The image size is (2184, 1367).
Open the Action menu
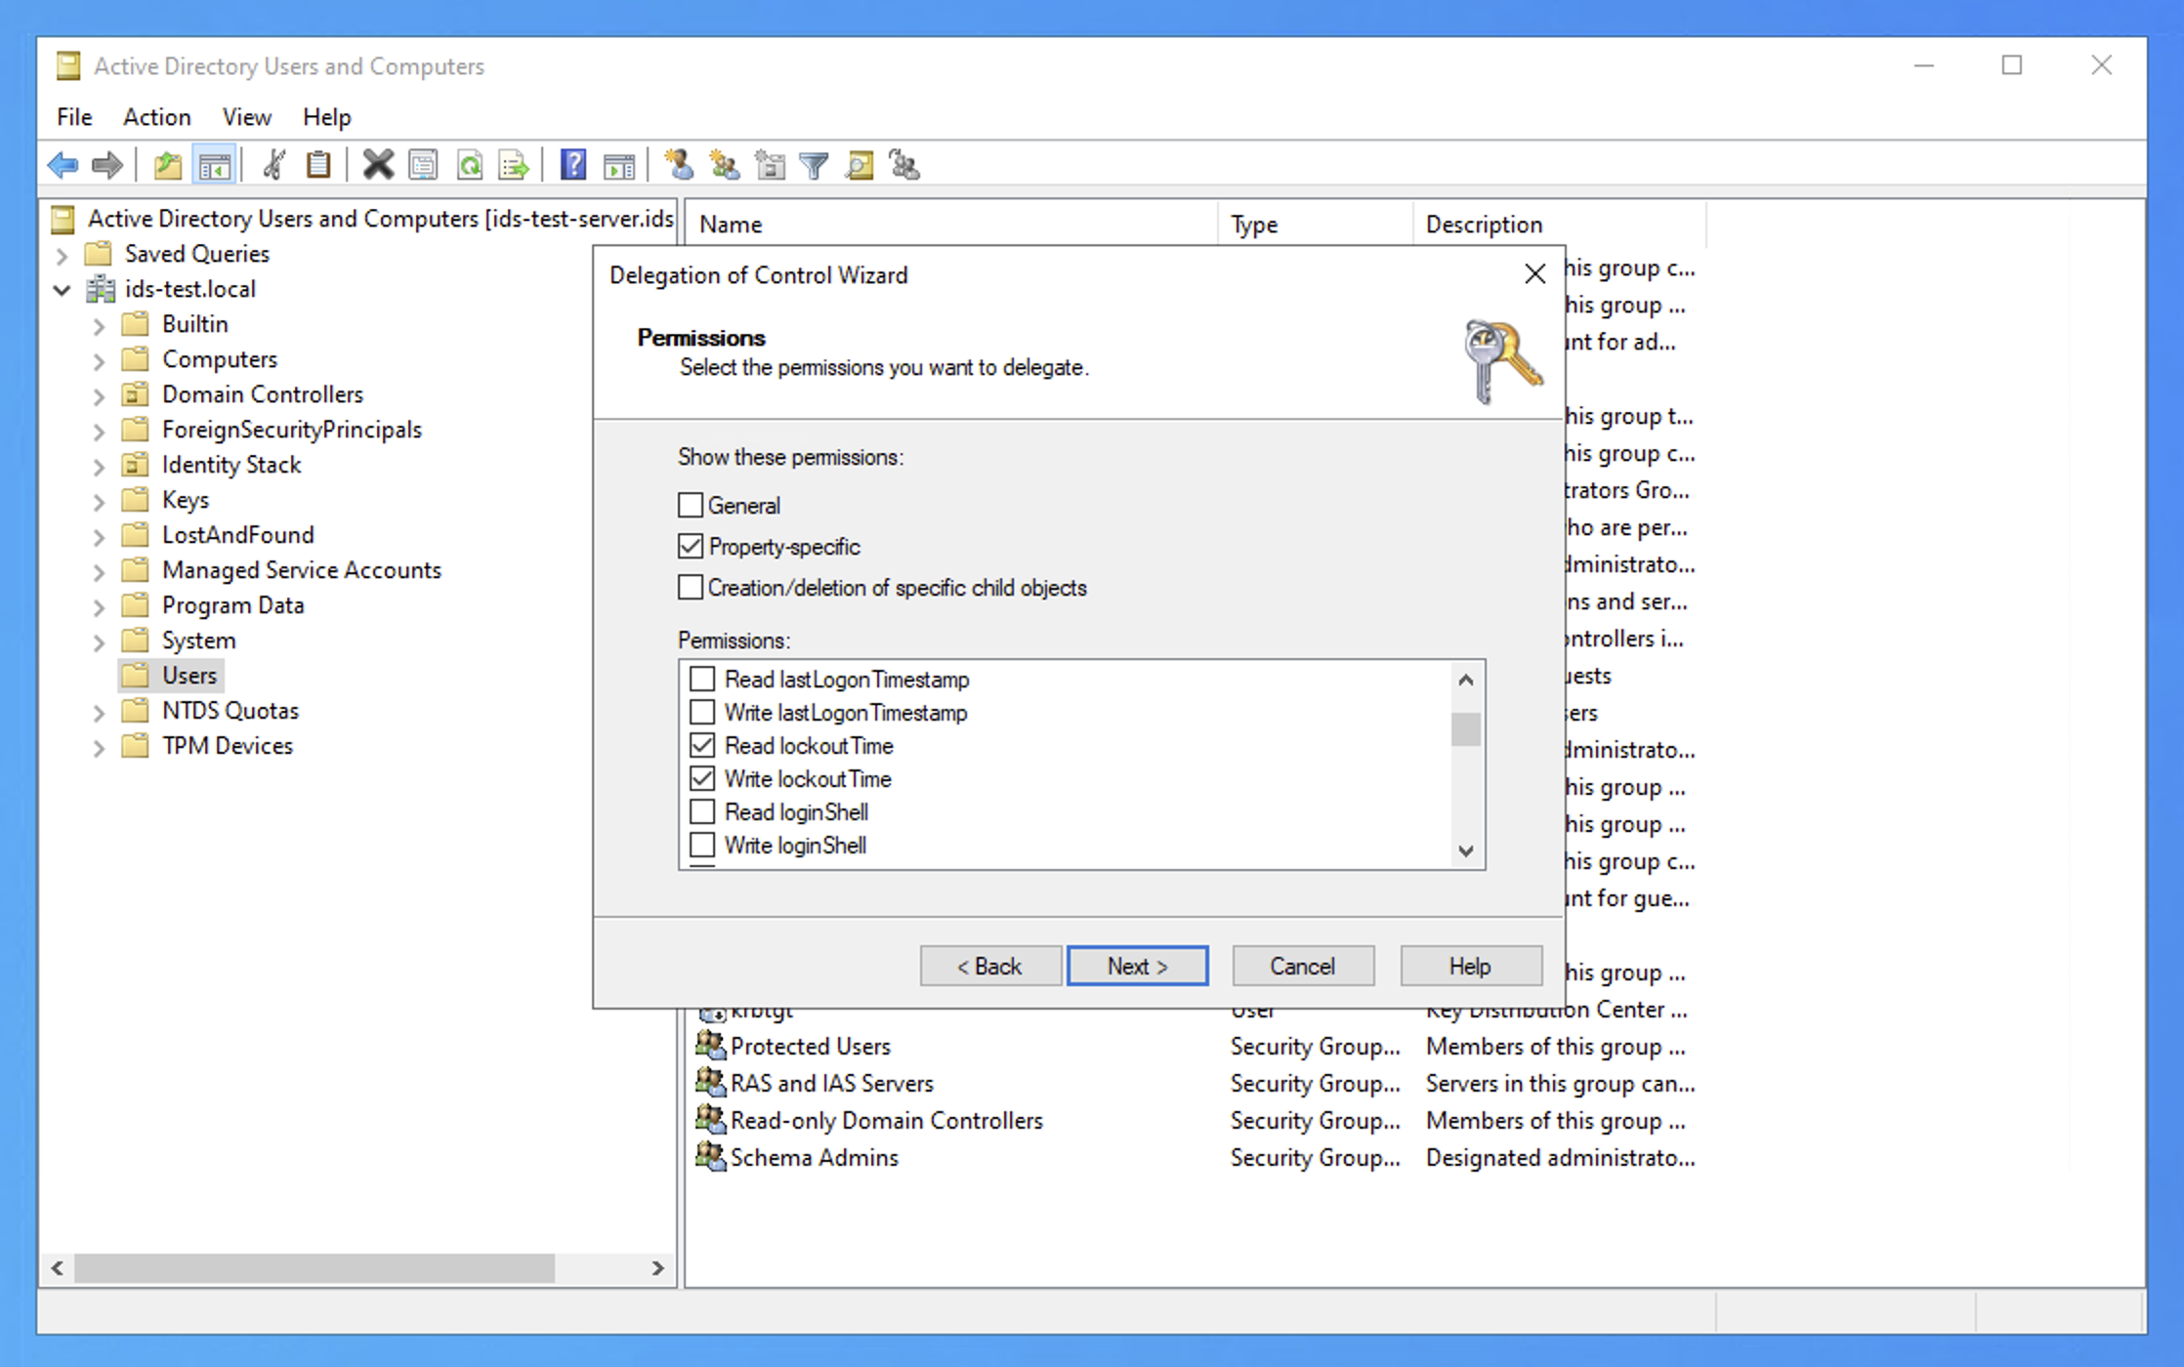click(x=156, y=117)
